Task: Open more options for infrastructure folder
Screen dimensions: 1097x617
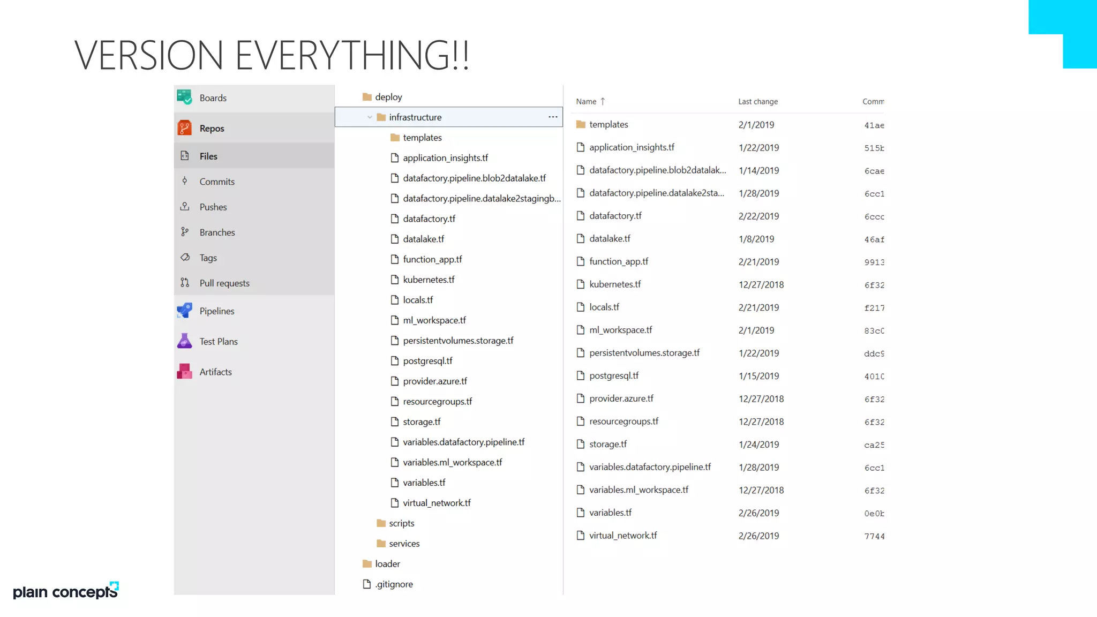Action: point(553,117)
